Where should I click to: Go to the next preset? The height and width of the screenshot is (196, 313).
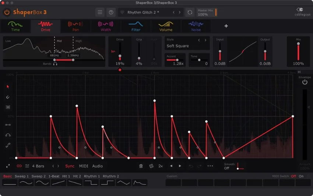click(180, 12)
